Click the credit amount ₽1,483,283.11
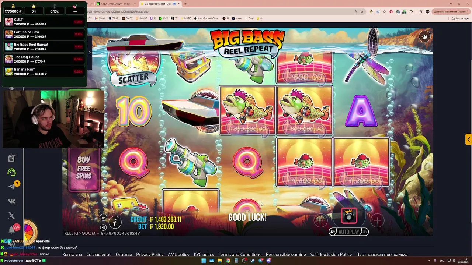 (x=165, y=219)
